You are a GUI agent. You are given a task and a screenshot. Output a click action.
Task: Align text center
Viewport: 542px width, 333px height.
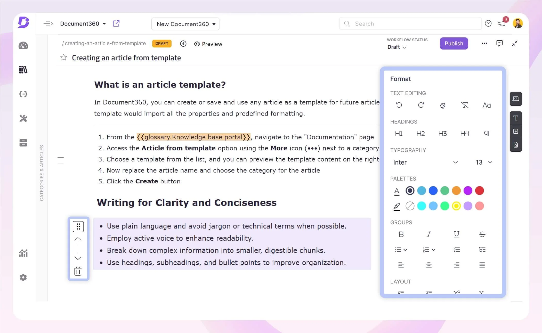429,265
